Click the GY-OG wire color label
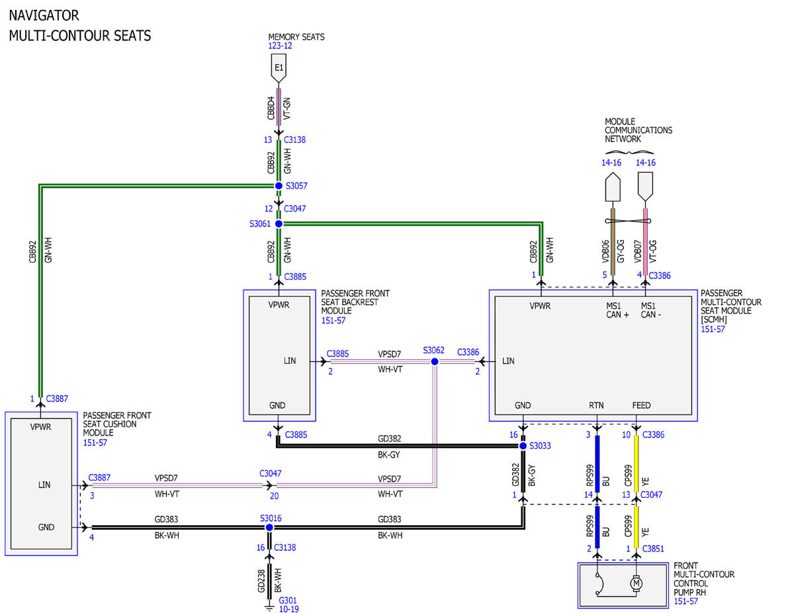794x613 pixels. (x=621, y=251)
